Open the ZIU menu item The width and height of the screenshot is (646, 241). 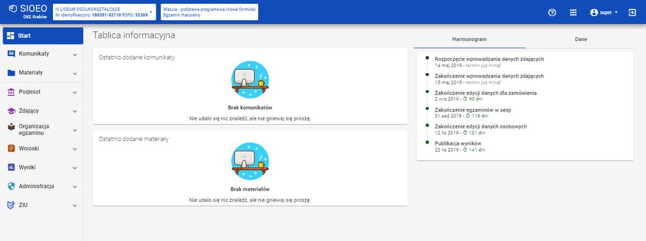click(43, 205)
